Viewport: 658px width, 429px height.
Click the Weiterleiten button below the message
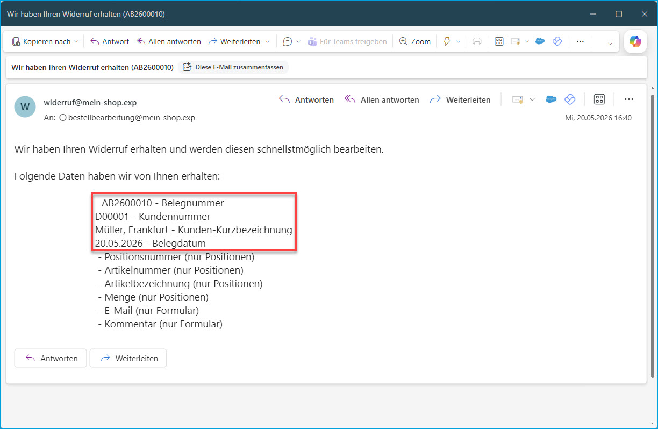point(128,358)
